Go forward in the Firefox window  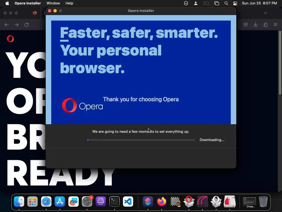17,25
